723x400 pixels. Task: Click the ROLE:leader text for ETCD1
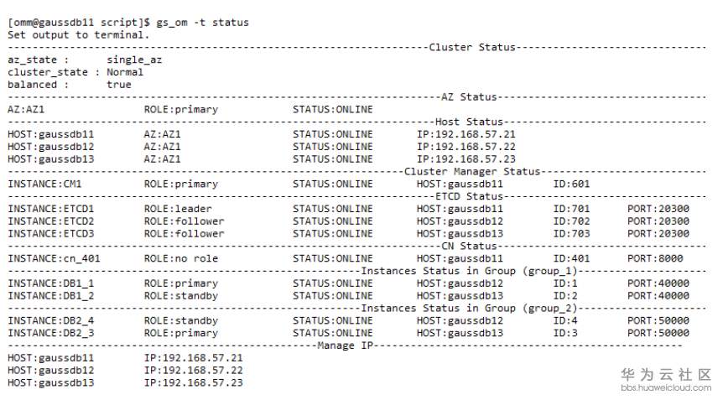[178, 209]
